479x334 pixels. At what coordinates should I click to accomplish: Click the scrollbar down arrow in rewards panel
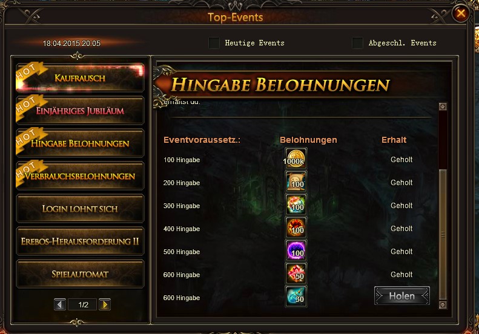[443, 305]
